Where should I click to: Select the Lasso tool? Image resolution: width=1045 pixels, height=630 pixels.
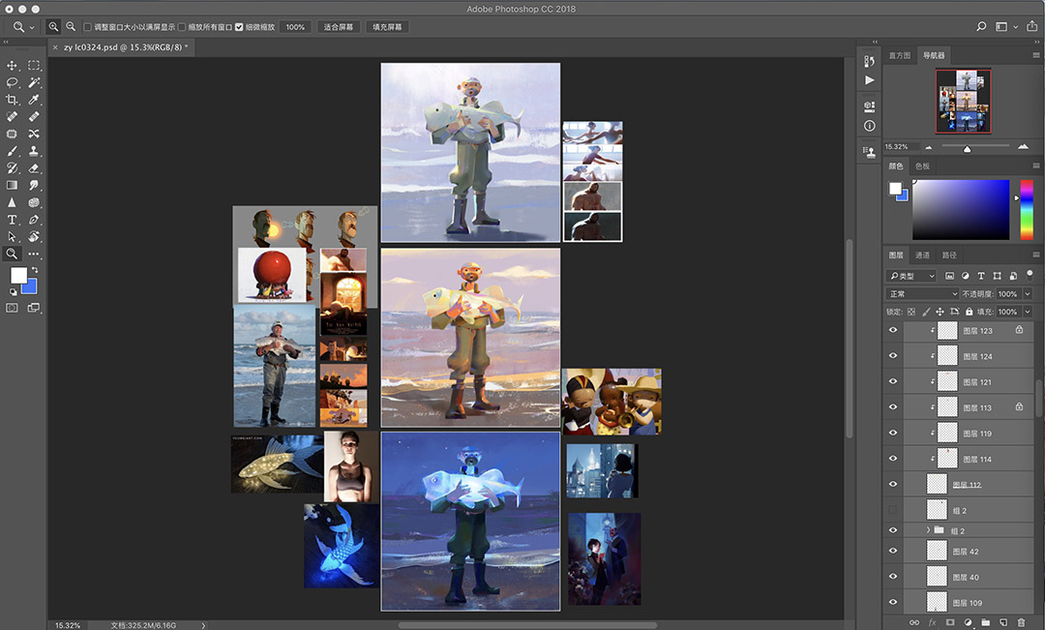tap(13, 83)
